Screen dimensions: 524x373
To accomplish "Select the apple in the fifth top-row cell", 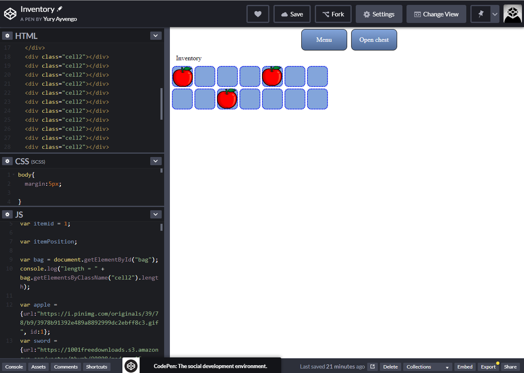I will 272,76.
